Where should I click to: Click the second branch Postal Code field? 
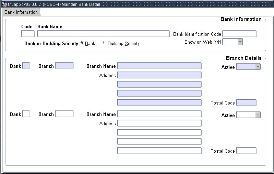point(246,151)
